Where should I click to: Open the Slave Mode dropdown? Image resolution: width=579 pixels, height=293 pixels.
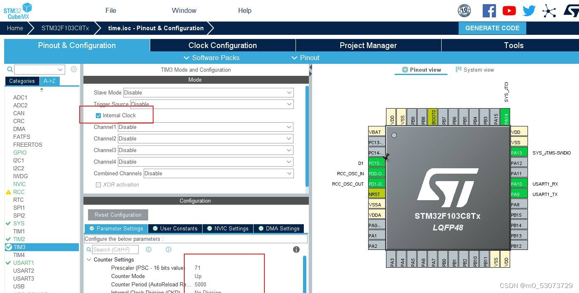208,92
